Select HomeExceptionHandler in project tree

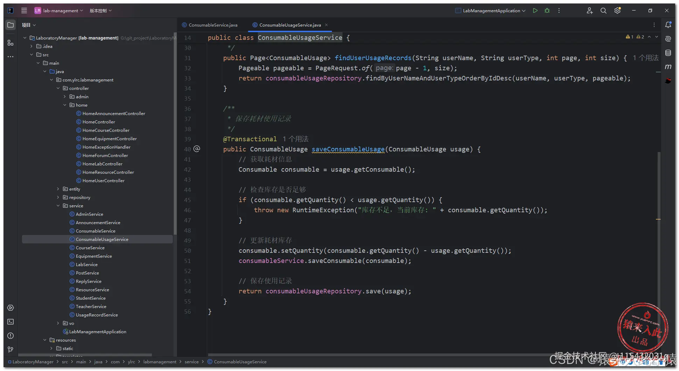click(x=106, y=147)
